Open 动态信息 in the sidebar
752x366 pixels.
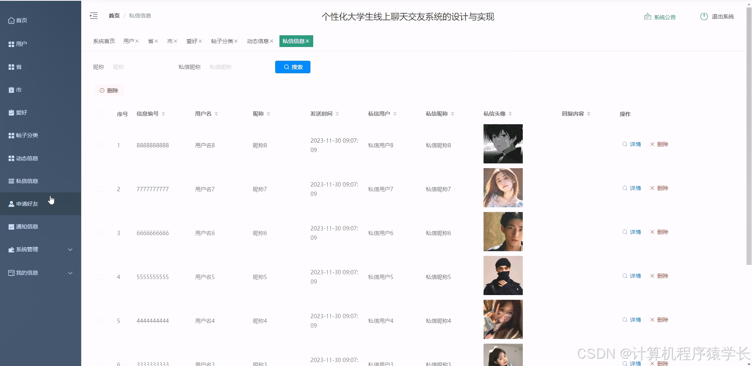(40, 158)
